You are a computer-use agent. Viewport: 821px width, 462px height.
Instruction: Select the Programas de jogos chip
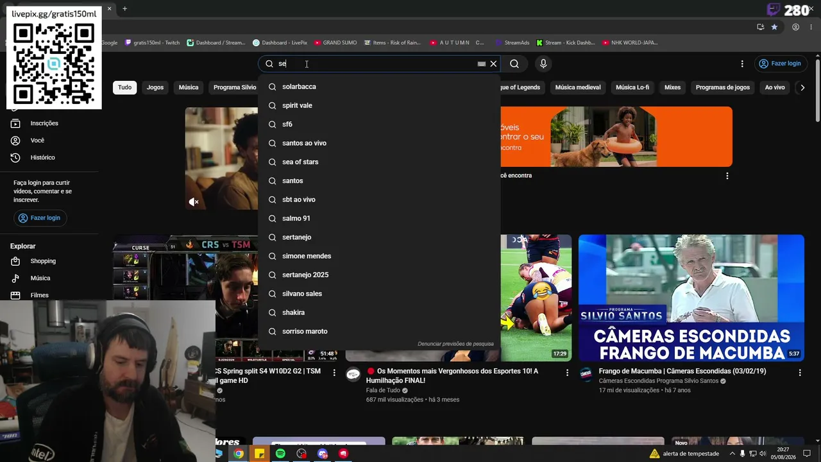pos(723,87)
